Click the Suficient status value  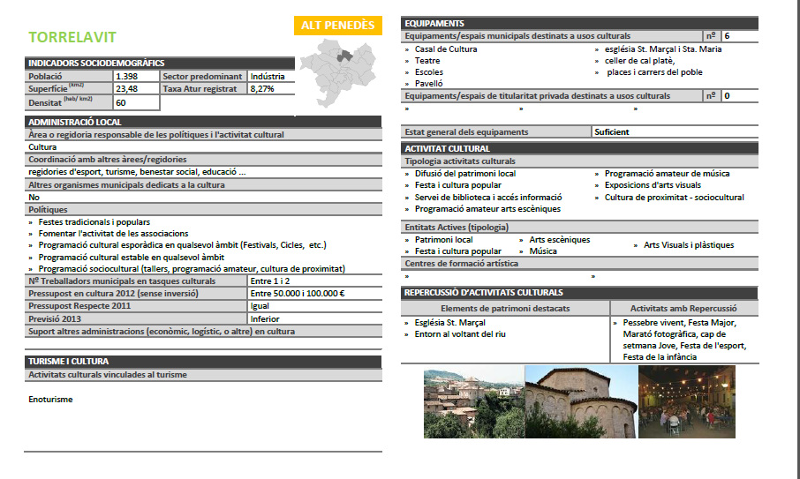coord(612,132)
